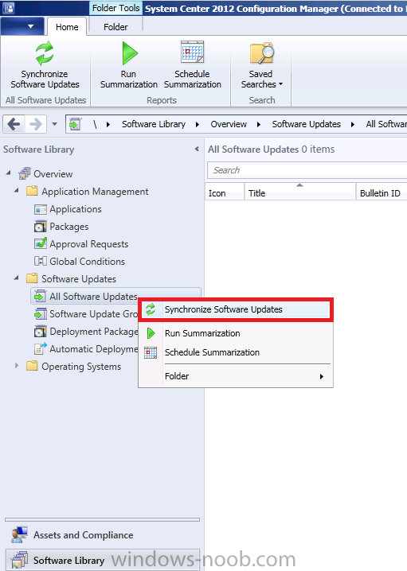The height and width of the screenshot is (571, 407).
Task: Click the Packages node icon
Action: (41, 227)
